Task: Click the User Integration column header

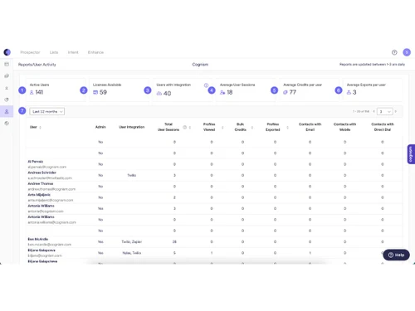Action: [x=132, y=127]
